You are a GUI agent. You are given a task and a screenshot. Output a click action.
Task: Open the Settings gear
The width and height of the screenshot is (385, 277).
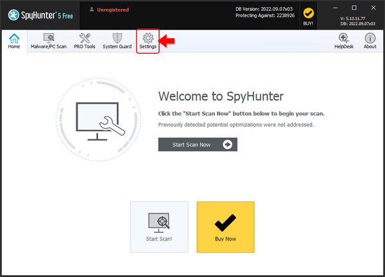(x=148, y=42)
